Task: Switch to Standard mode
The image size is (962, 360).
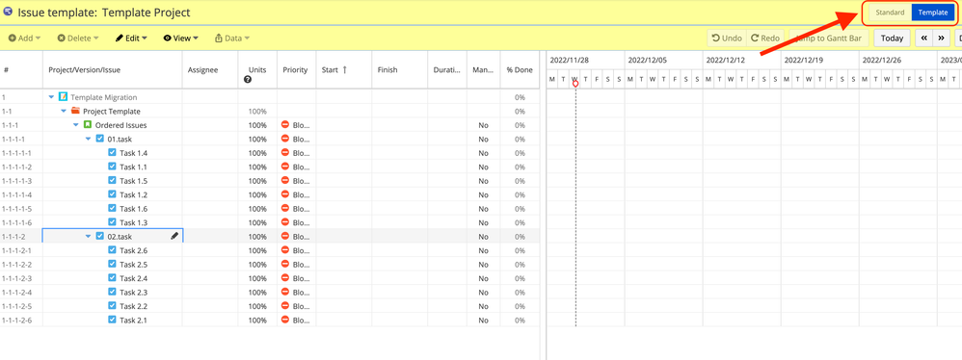Action: [889, 13]
